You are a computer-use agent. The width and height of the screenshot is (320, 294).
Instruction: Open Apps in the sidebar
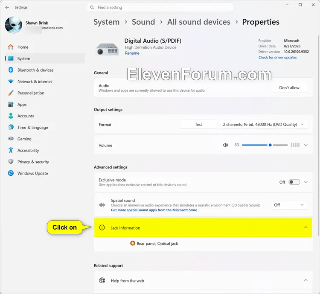point(45,104)
